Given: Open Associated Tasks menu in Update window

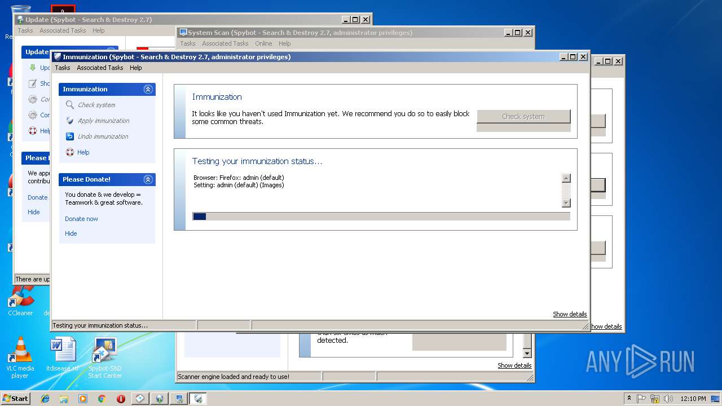Looking at the screenshot, I should pyautogui.click(x=63, y=30).
